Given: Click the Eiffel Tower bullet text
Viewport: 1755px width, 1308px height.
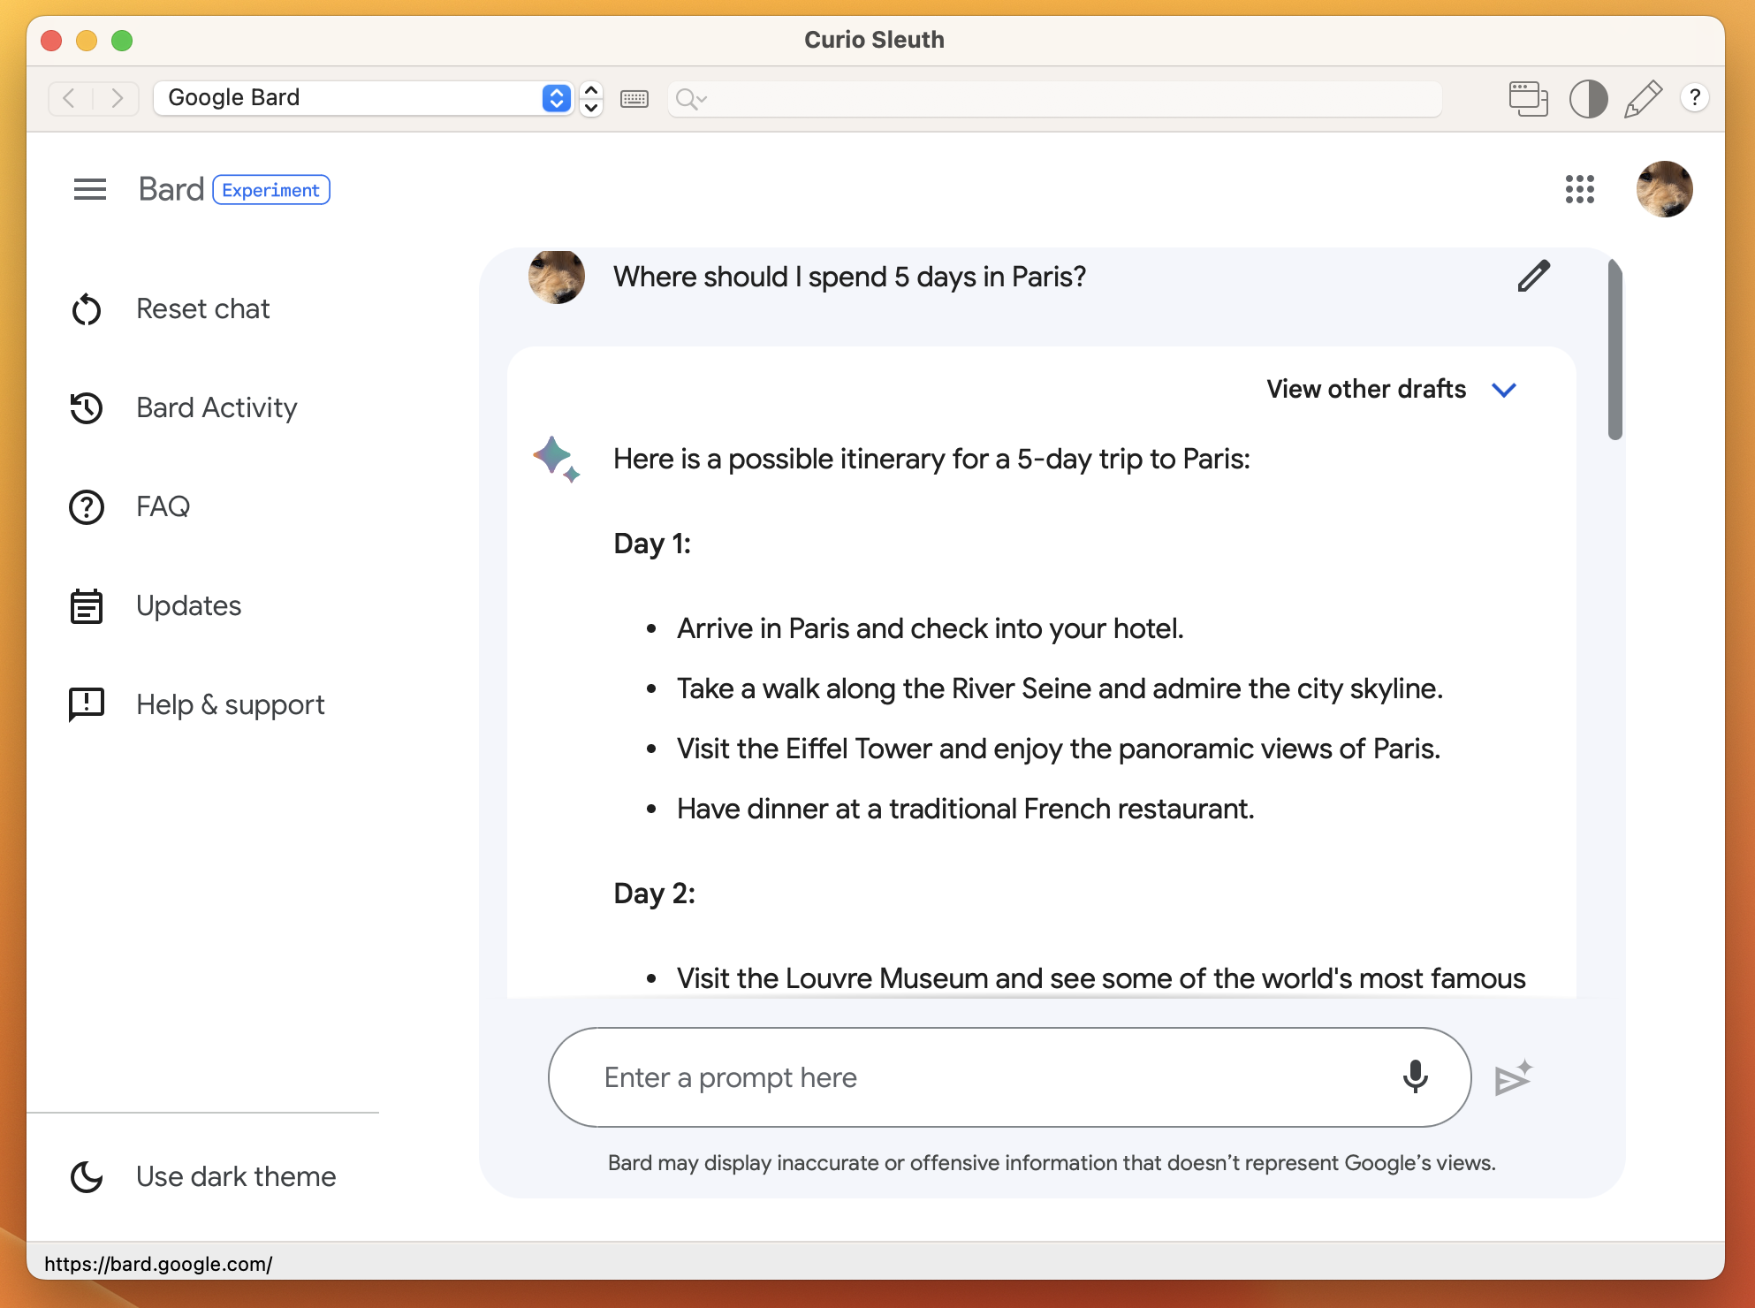Looking at the screenshot, I should (x=1059, y=749).
